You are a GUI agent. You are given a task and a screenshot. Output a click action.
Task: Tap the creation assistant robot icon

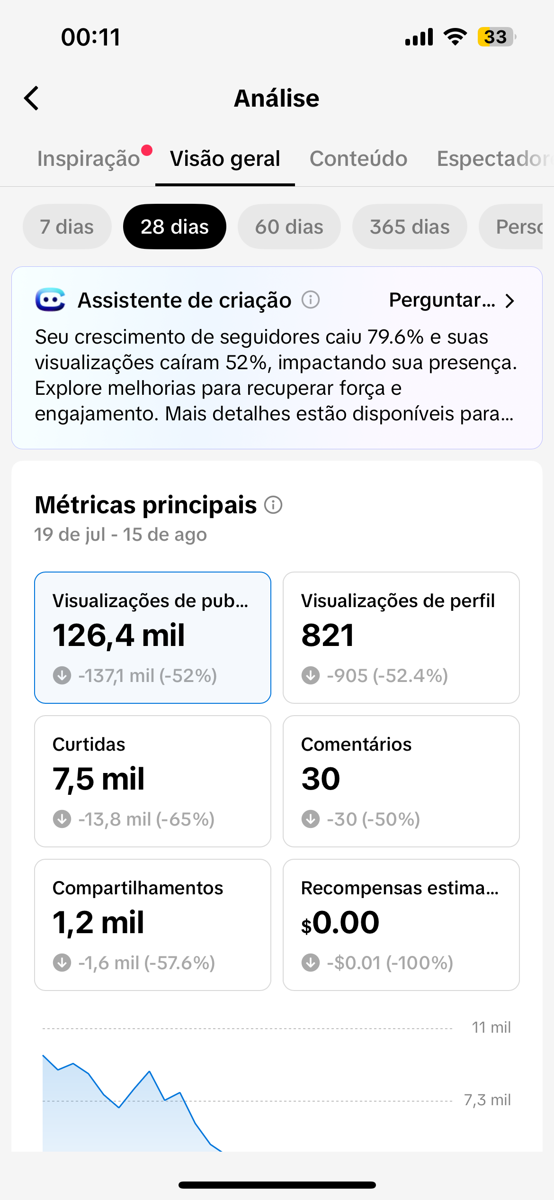pos(50,300)
